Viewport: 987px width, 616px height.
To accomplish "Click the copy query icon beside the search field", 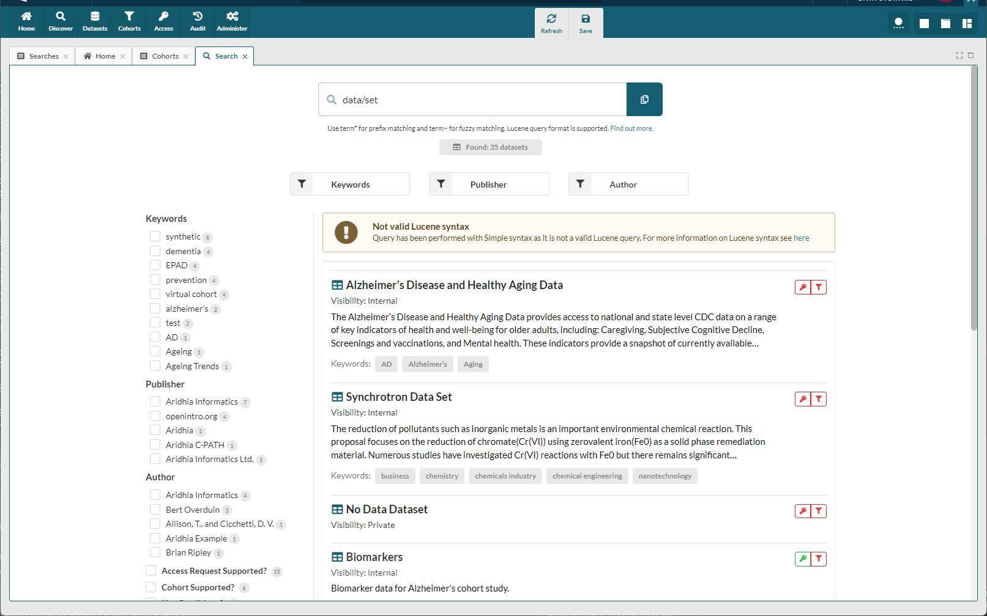I will click(x=644, y=99).
